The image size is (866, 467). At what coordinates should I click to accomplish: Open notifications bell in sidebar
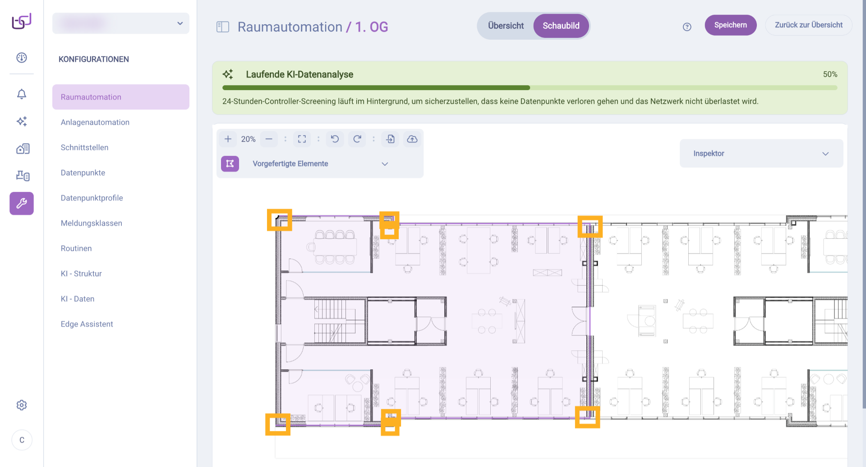(x=22, y=94)
